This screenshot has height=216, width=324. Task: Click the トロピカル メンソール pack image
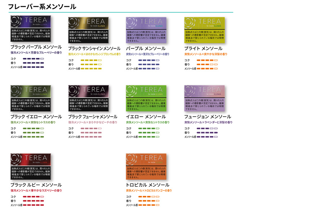click(146, 166)
